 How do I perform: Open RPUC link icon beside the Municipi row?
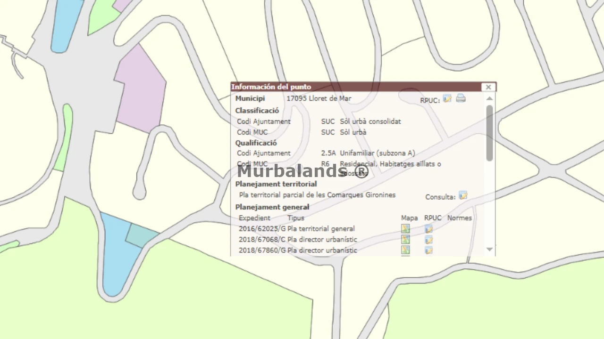click(x=447, y=98)
